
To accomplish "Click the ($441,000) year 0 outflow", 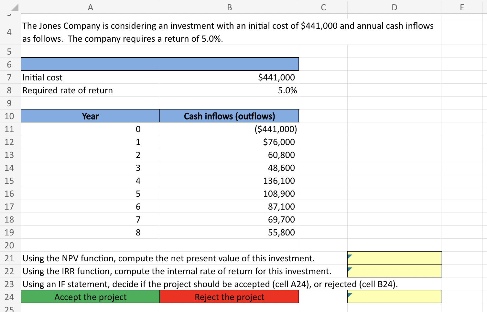I will (x=229, y=129).
